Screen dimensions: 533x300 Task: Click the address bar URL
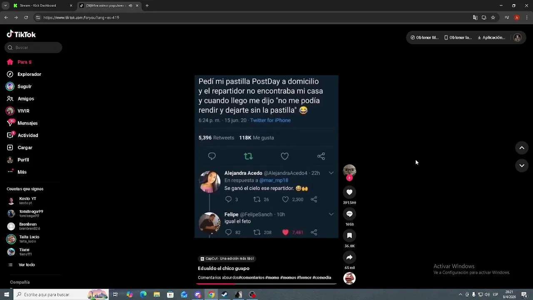click(81, 17)
